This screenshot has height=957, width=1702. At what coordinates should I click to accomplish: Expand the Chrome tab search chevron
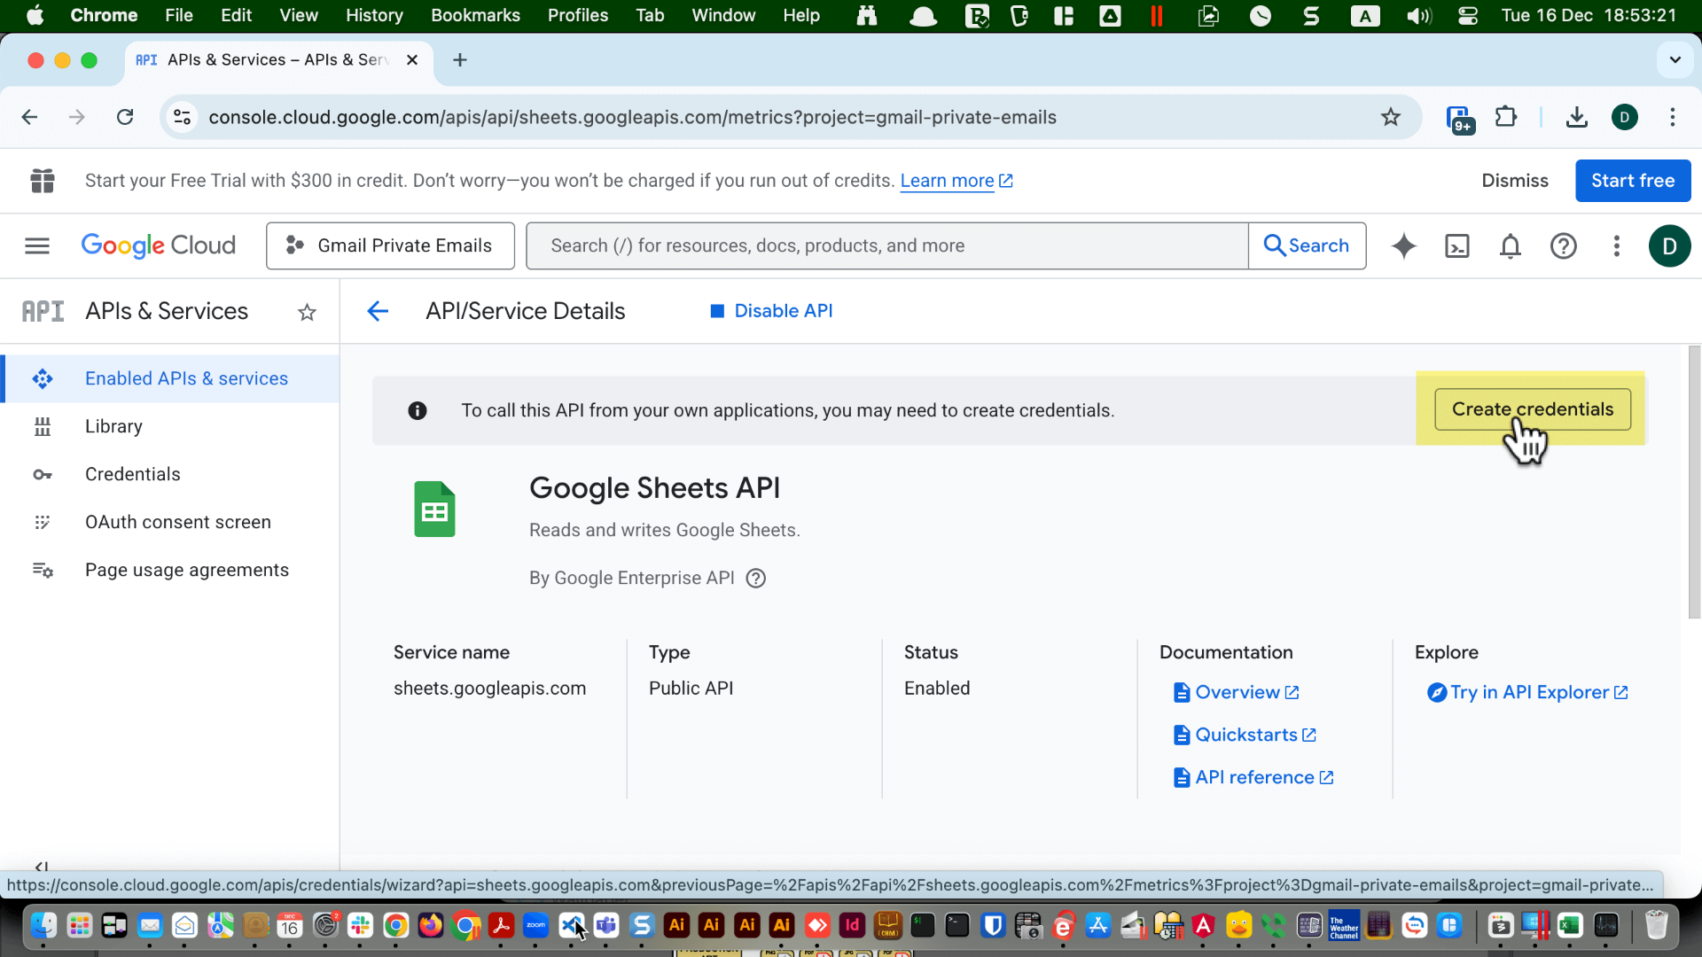tap(1675, 59)
